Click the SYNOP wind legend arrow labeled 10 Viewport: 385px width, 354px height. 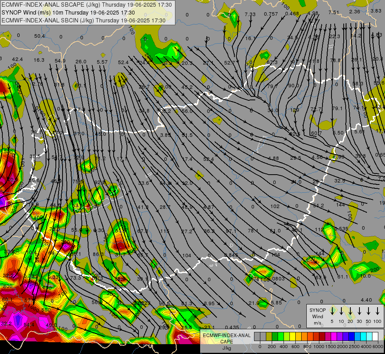(341, 311)
